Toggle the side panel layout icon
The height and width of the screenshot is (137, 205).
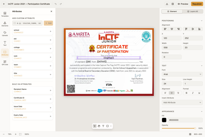point(173,4)
